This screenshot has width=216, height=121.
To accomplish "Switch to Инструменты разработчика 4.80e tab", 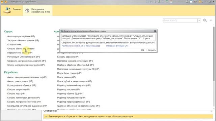I will point(38,10).
